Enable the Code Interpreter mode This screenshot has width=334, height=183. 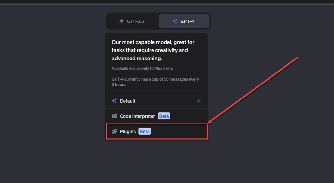coord(156,116)
